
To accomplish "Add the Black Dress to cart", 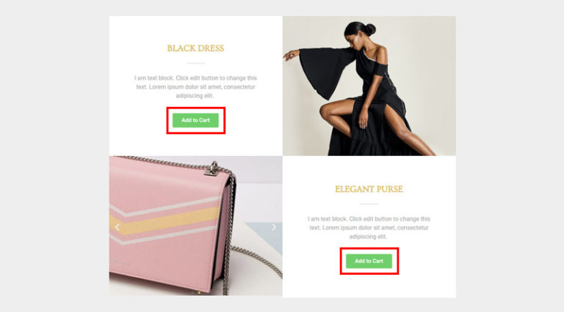I will [195, 120].
